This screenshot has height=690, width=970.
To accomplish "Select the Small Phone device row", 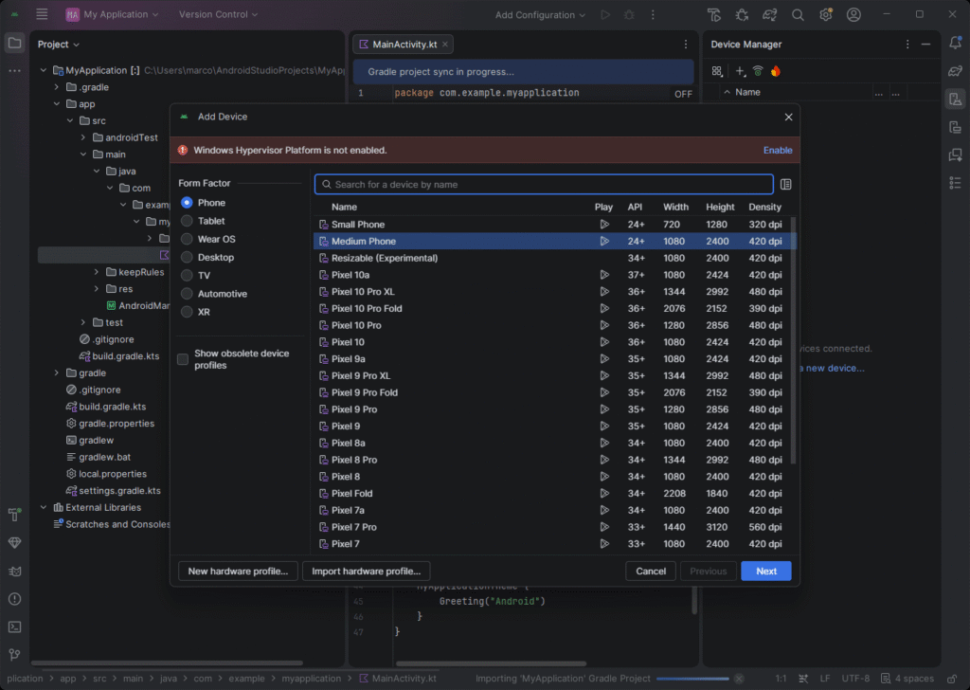I will pos(553,224).
